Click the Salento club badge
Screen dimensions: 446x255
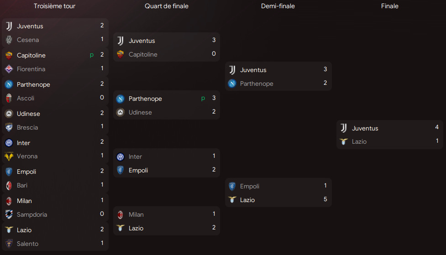point(9,244)
